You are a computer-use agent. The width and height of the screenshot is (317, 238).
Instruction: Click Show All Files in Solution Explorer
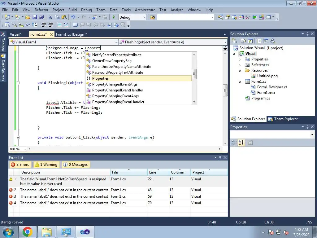click(x=243, y=41)
